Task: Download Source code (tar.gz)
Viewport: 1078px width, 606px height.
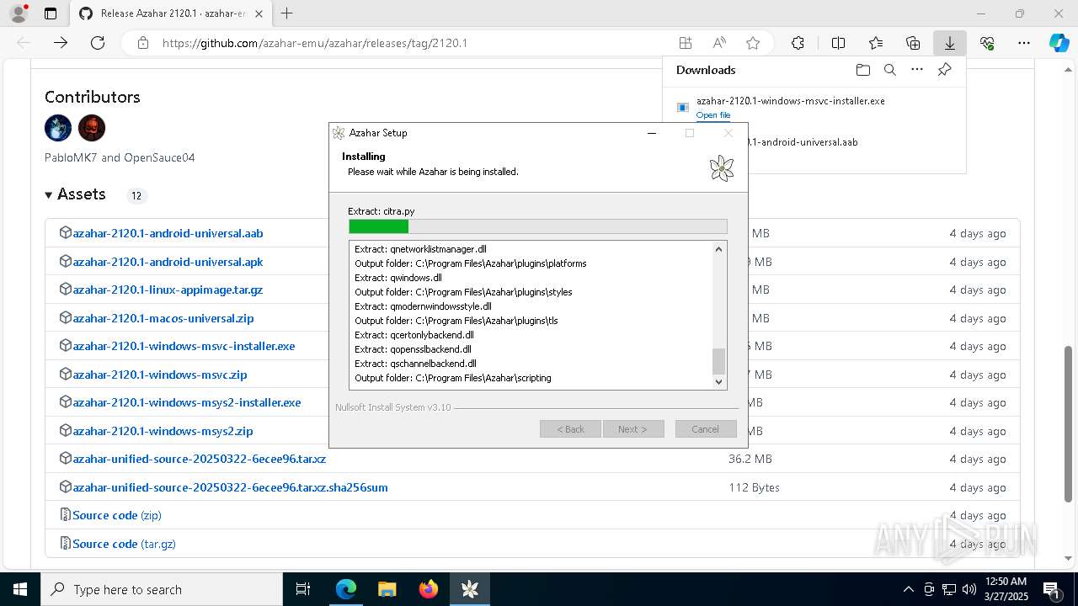Action: 124,544
